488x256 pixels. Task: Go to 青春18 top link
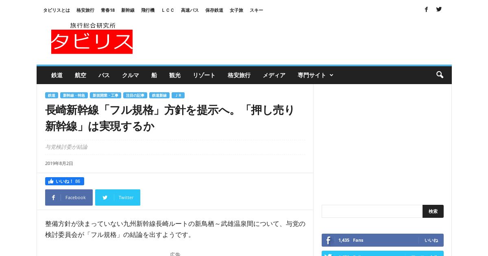coord(108,10)
